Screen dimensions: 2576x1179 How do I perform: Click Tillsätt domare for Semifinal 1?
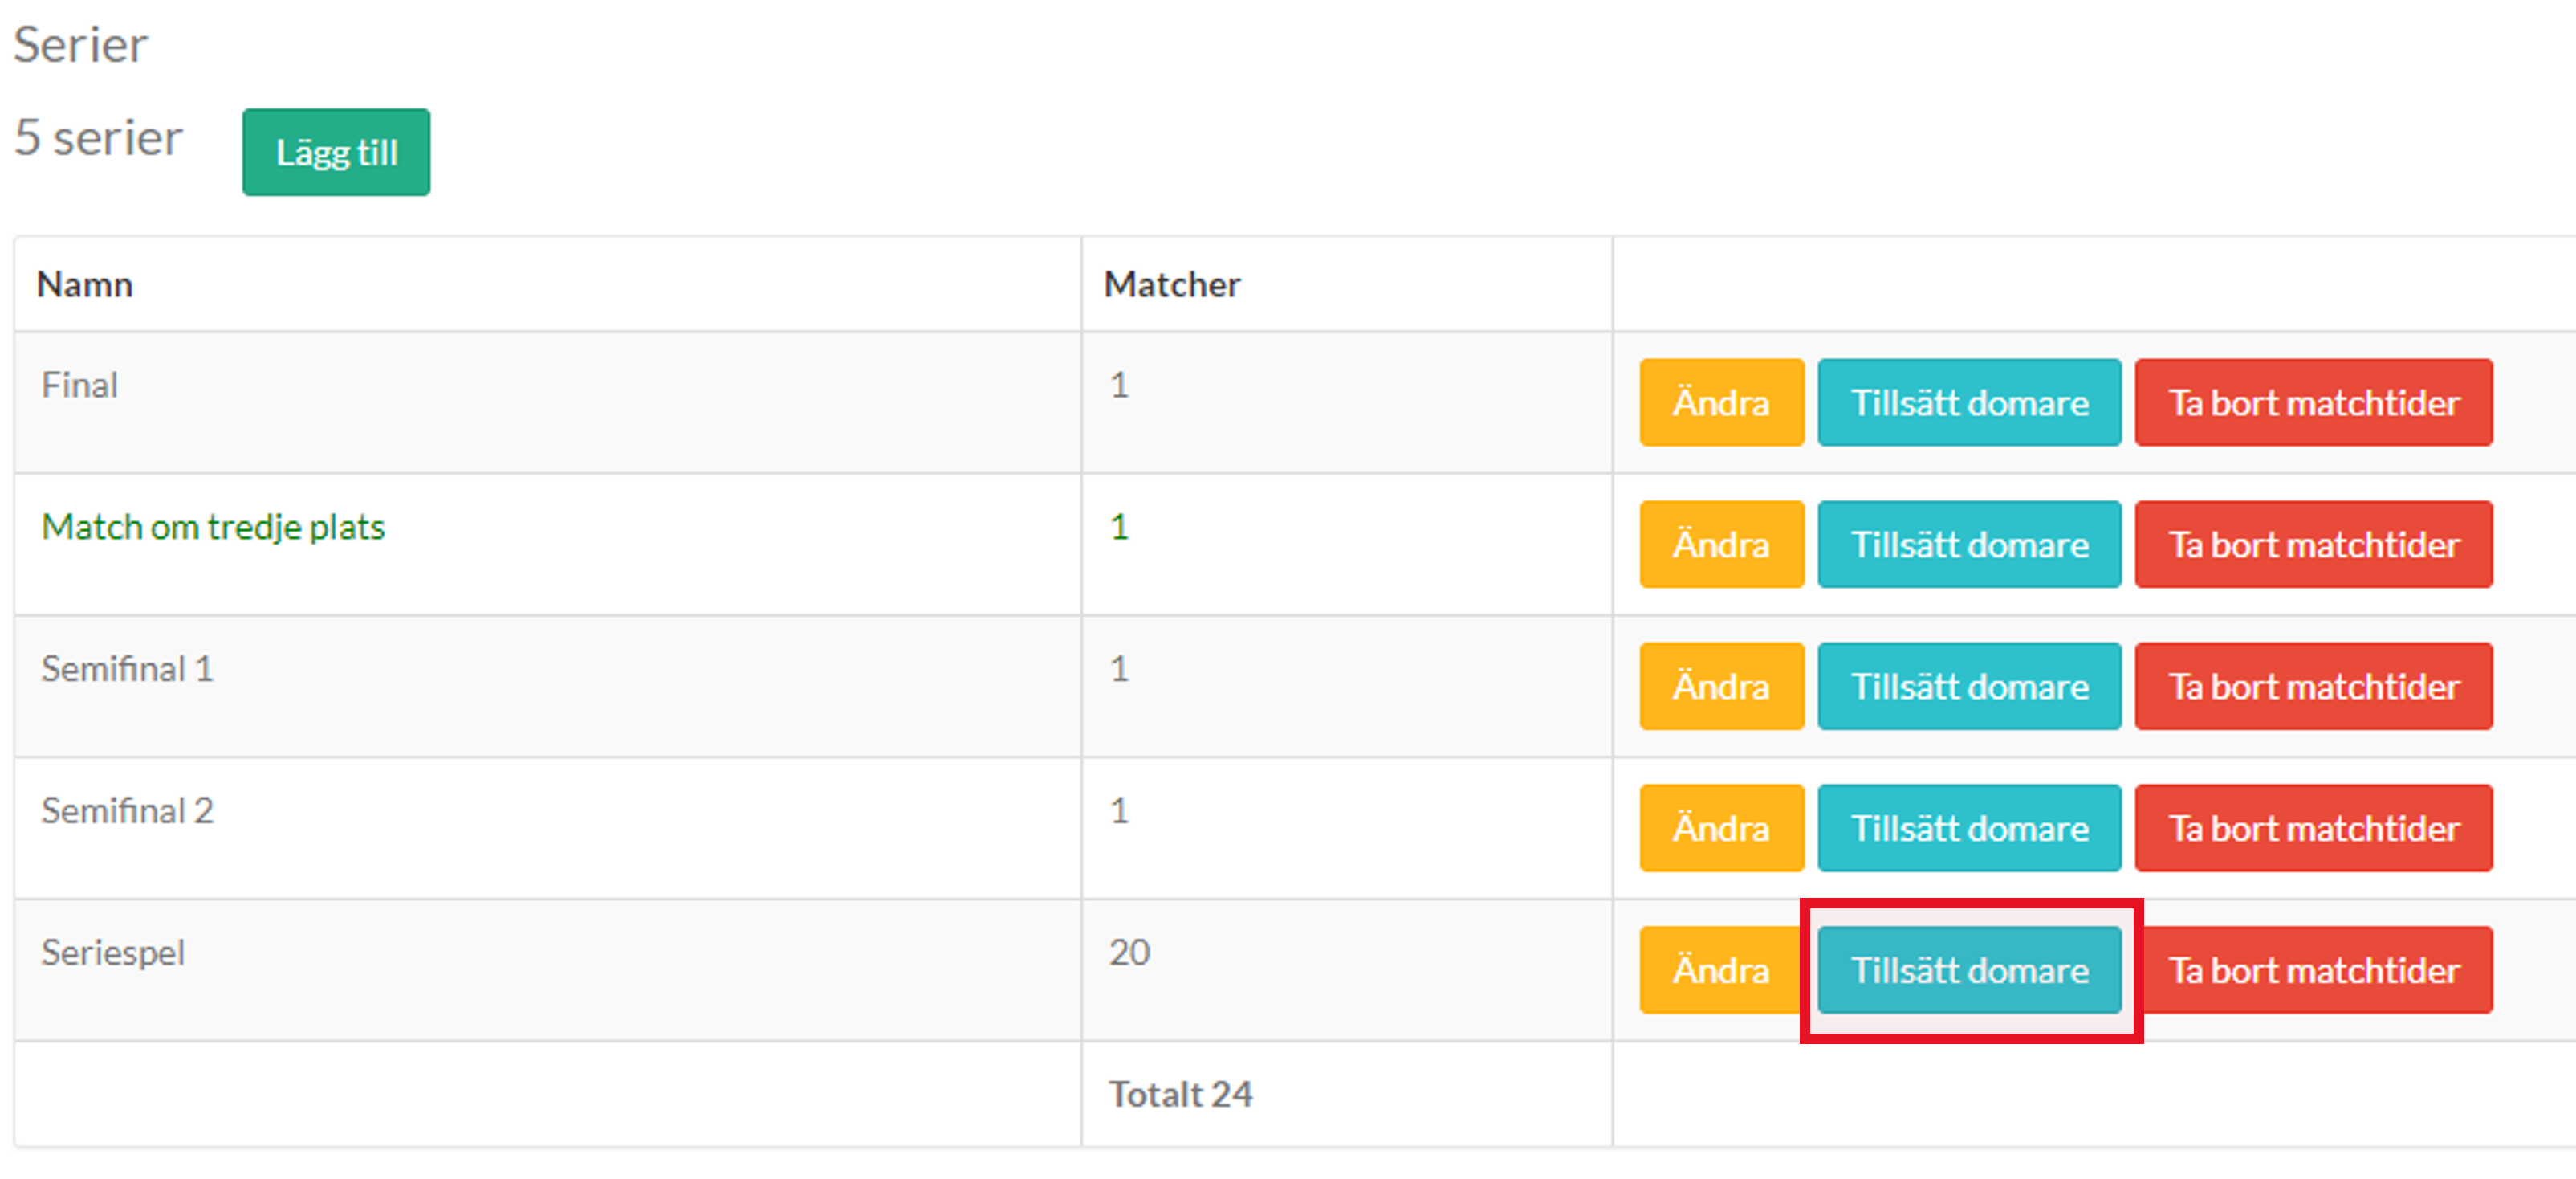point(1968,687)
